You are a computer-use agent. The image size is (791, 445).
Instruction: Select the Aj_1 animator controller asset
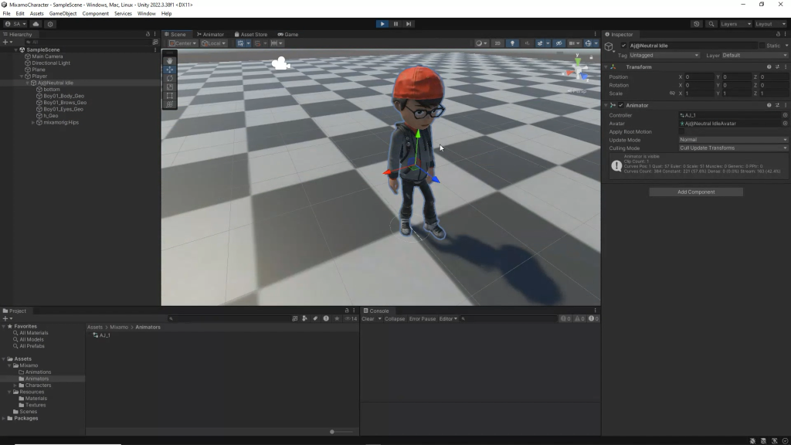(104, 335)
